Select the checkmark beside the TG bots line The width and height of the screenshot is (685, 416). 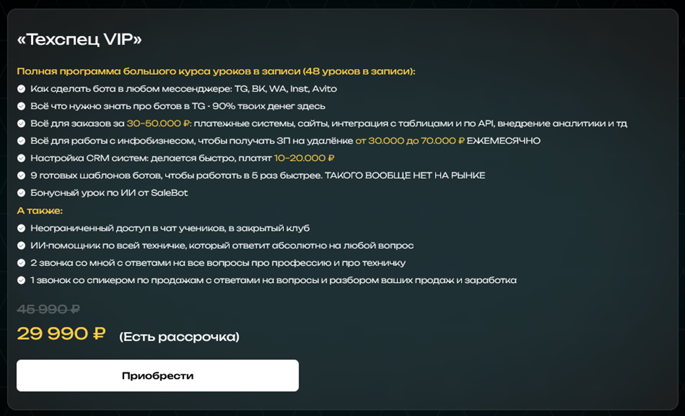[21, 106]
